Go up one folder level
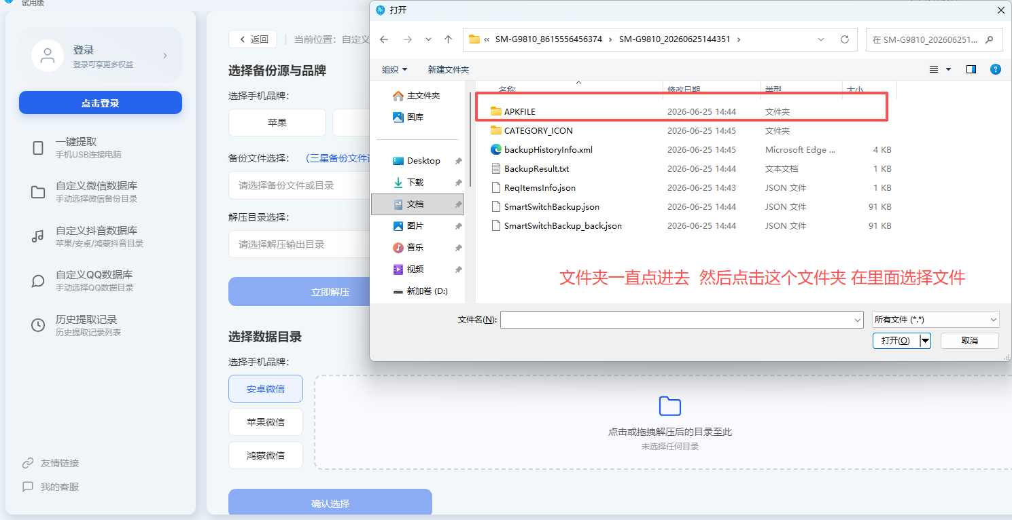Screen dimensions: 1012x520 coord(448,39)
